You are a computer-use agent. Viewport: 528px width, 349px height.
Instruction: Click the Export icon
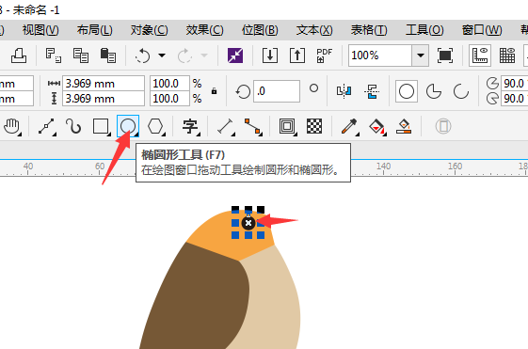pos(297,56)
